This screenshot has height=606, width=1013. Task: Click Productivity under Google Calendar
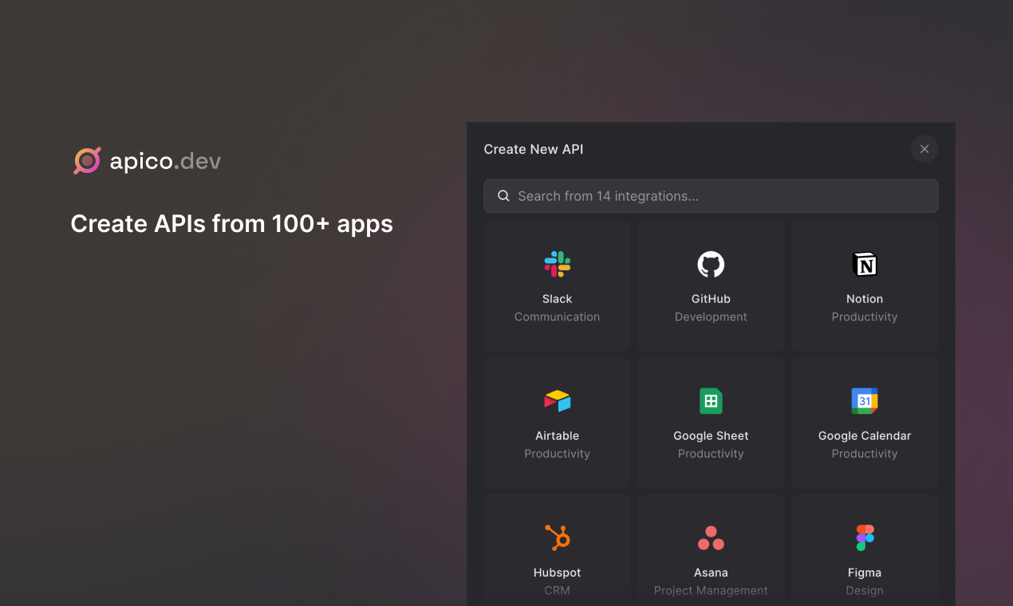click(x=865, y=454)
